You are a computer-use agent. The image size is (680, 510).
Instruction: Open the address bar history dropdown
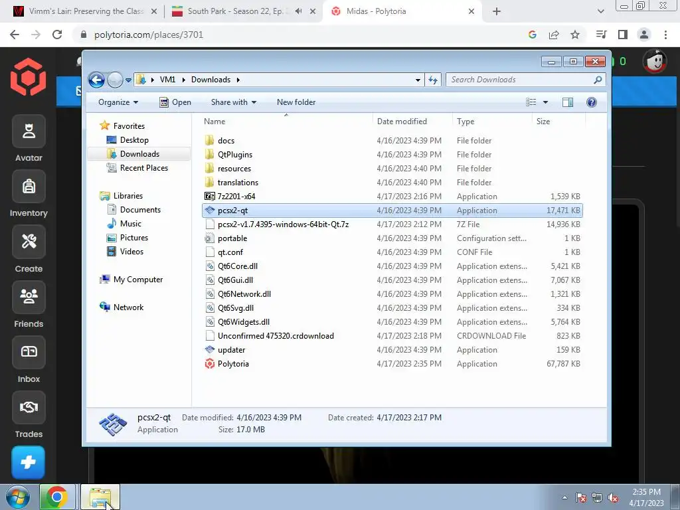click(x=418, y=80)
